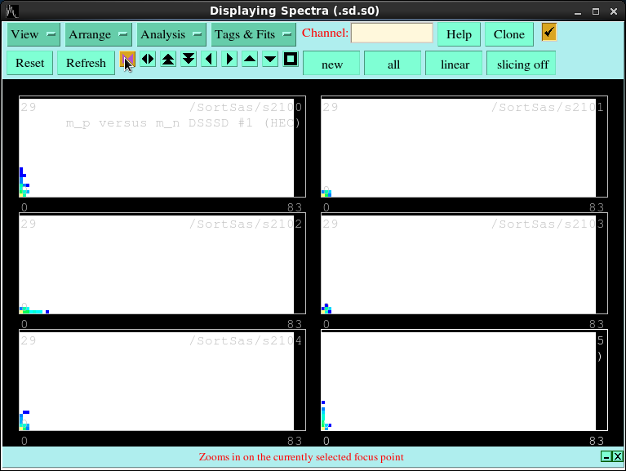Screen dimensions: 626x471
Task: Open the Tags & Fits dropdown menu
Action: pos(254,34)
